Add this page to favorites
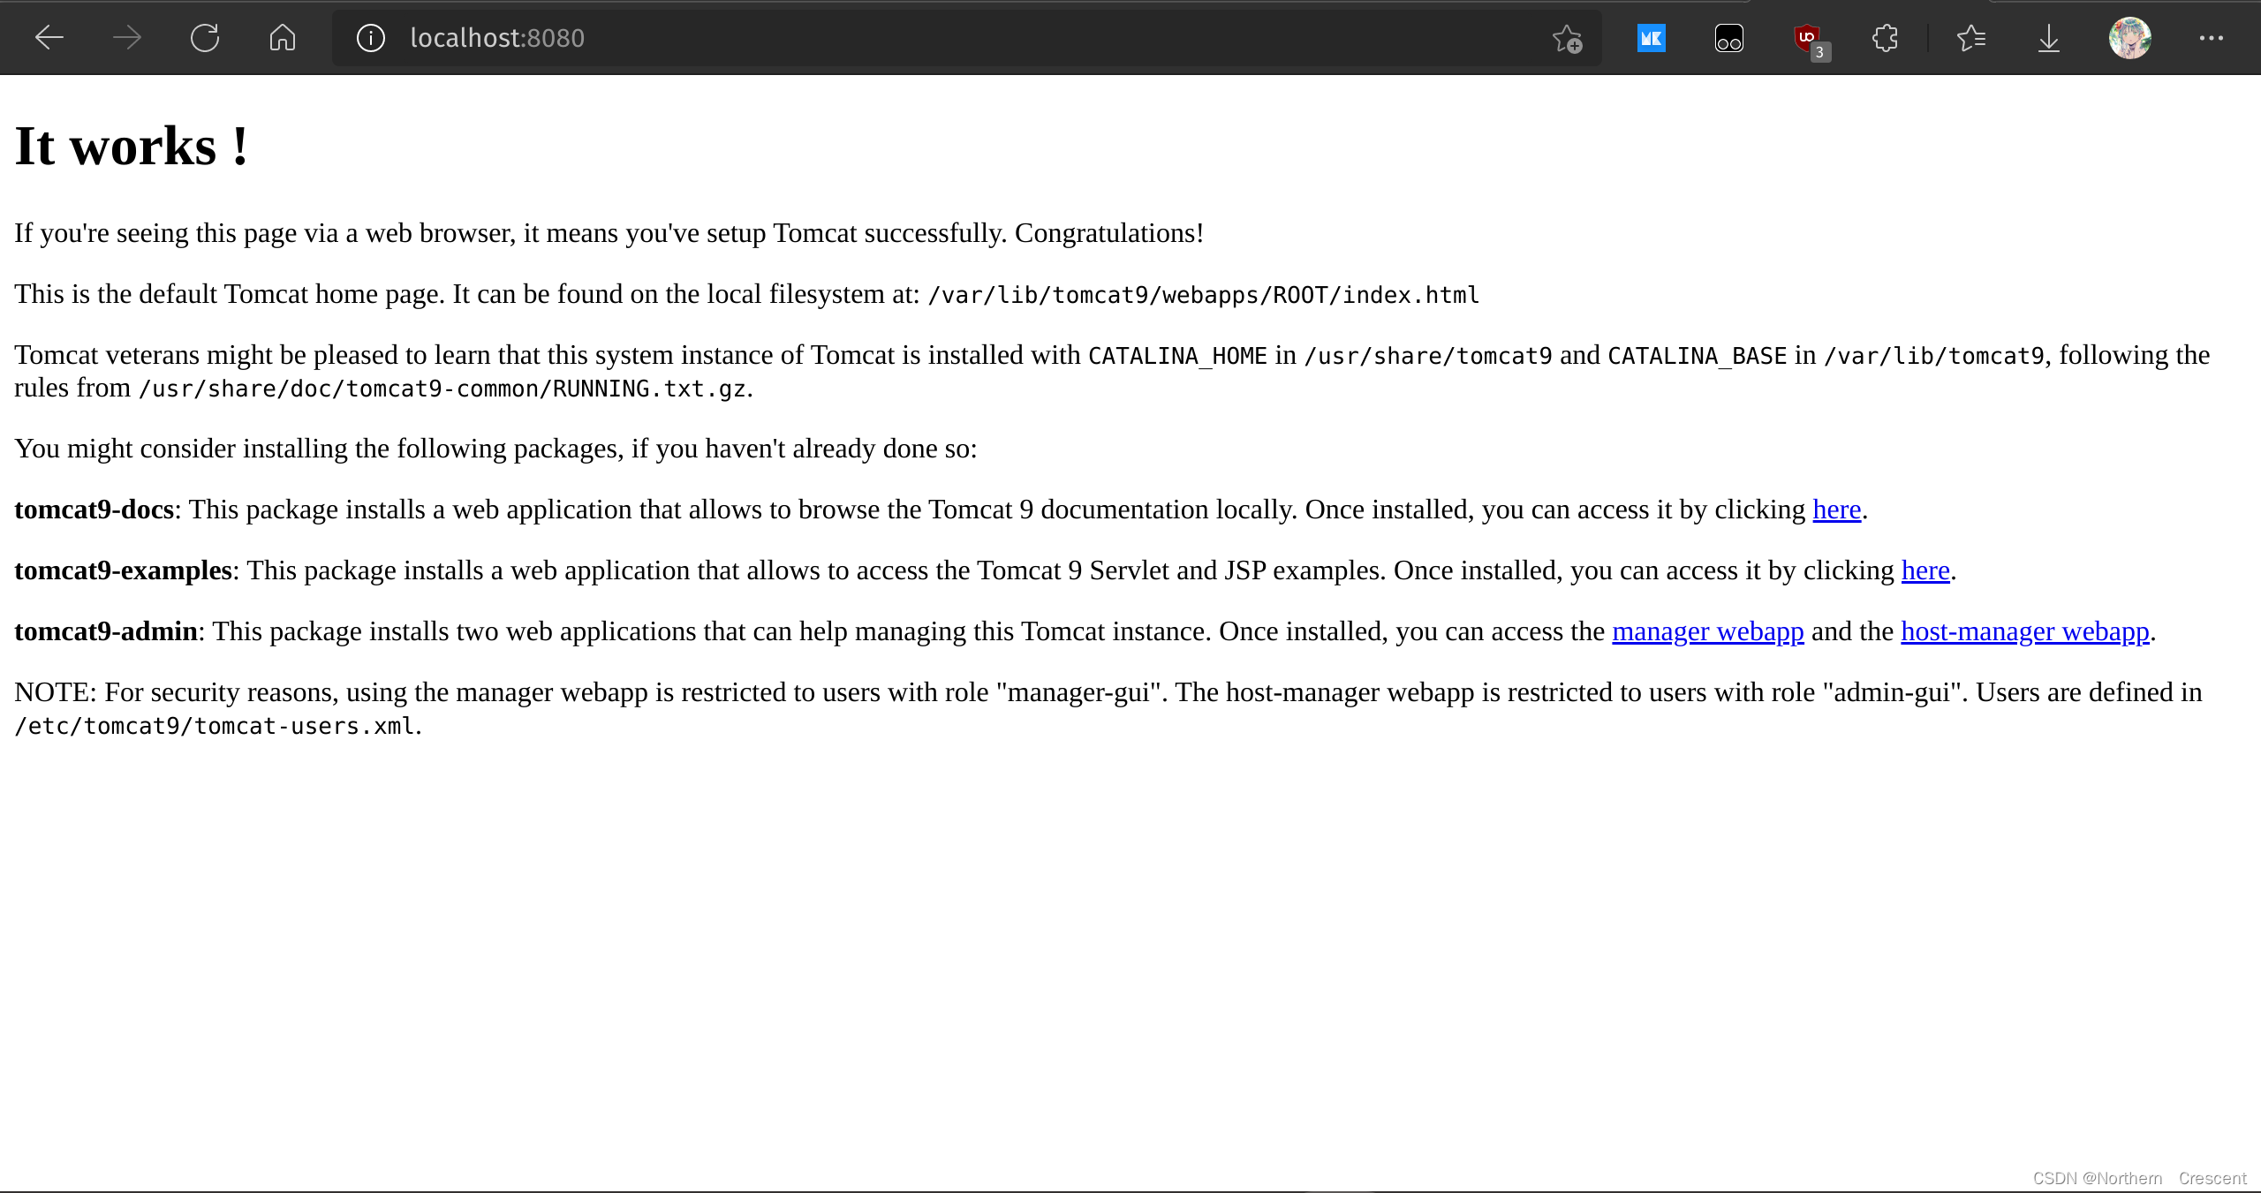 [x=1567, y=37]
